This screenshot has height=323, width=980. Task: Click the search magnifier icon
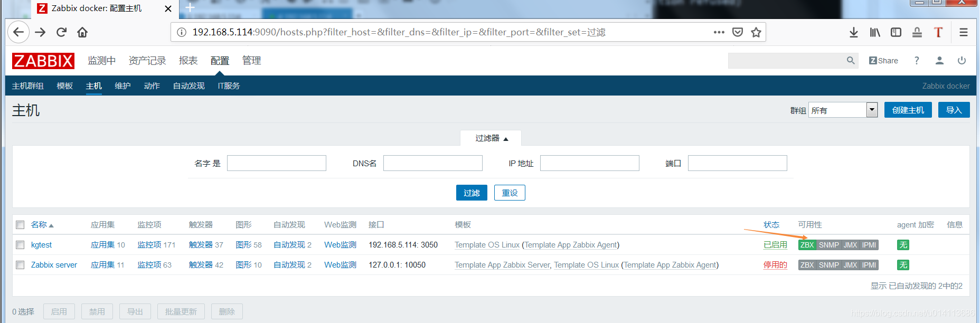click(x=850, y=61)
